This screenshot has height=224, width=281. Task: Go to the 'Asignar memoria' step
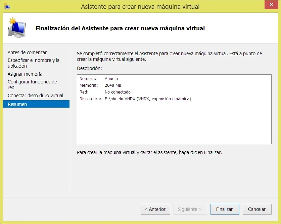[25, 74]
